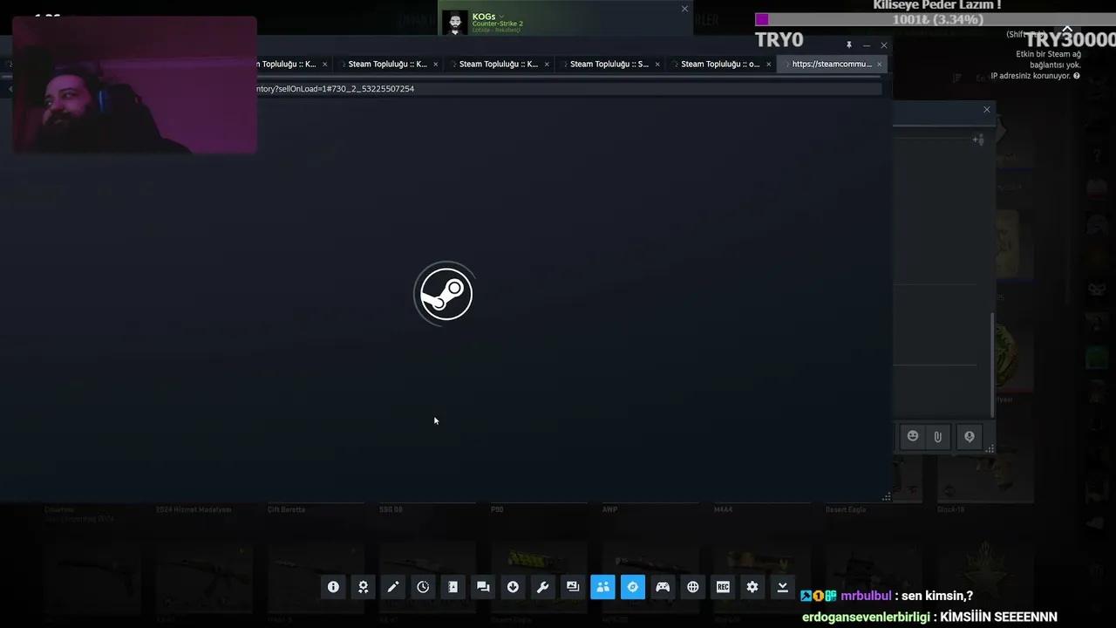Image resolution: width=1116 pixels, height=628 pixels.
Task: Open the notes pencil icon
Action: (393, 587)
